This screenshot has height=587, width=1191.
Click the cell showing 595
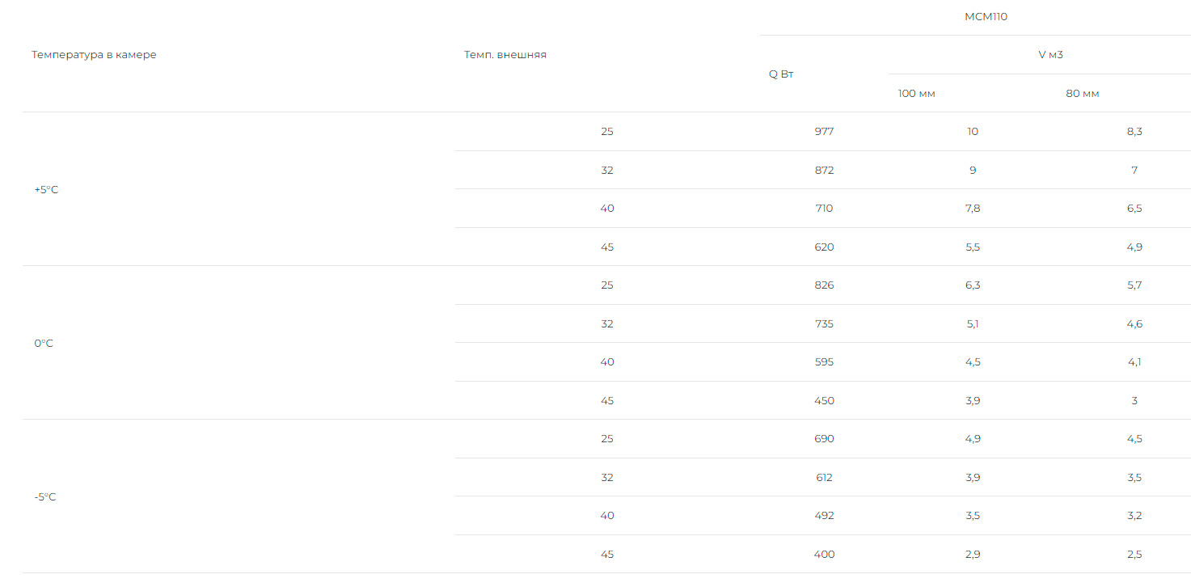(824, 362)
